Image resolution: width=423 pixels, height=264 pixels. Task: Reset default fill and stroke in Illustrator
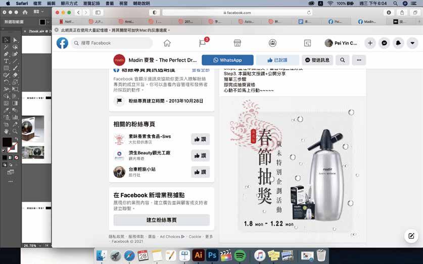4,150
